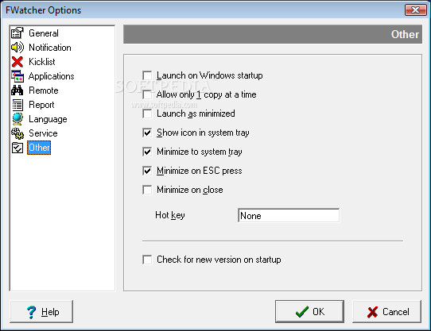
Task: Click the red X Kicklist icon
Action: [17, 62]
